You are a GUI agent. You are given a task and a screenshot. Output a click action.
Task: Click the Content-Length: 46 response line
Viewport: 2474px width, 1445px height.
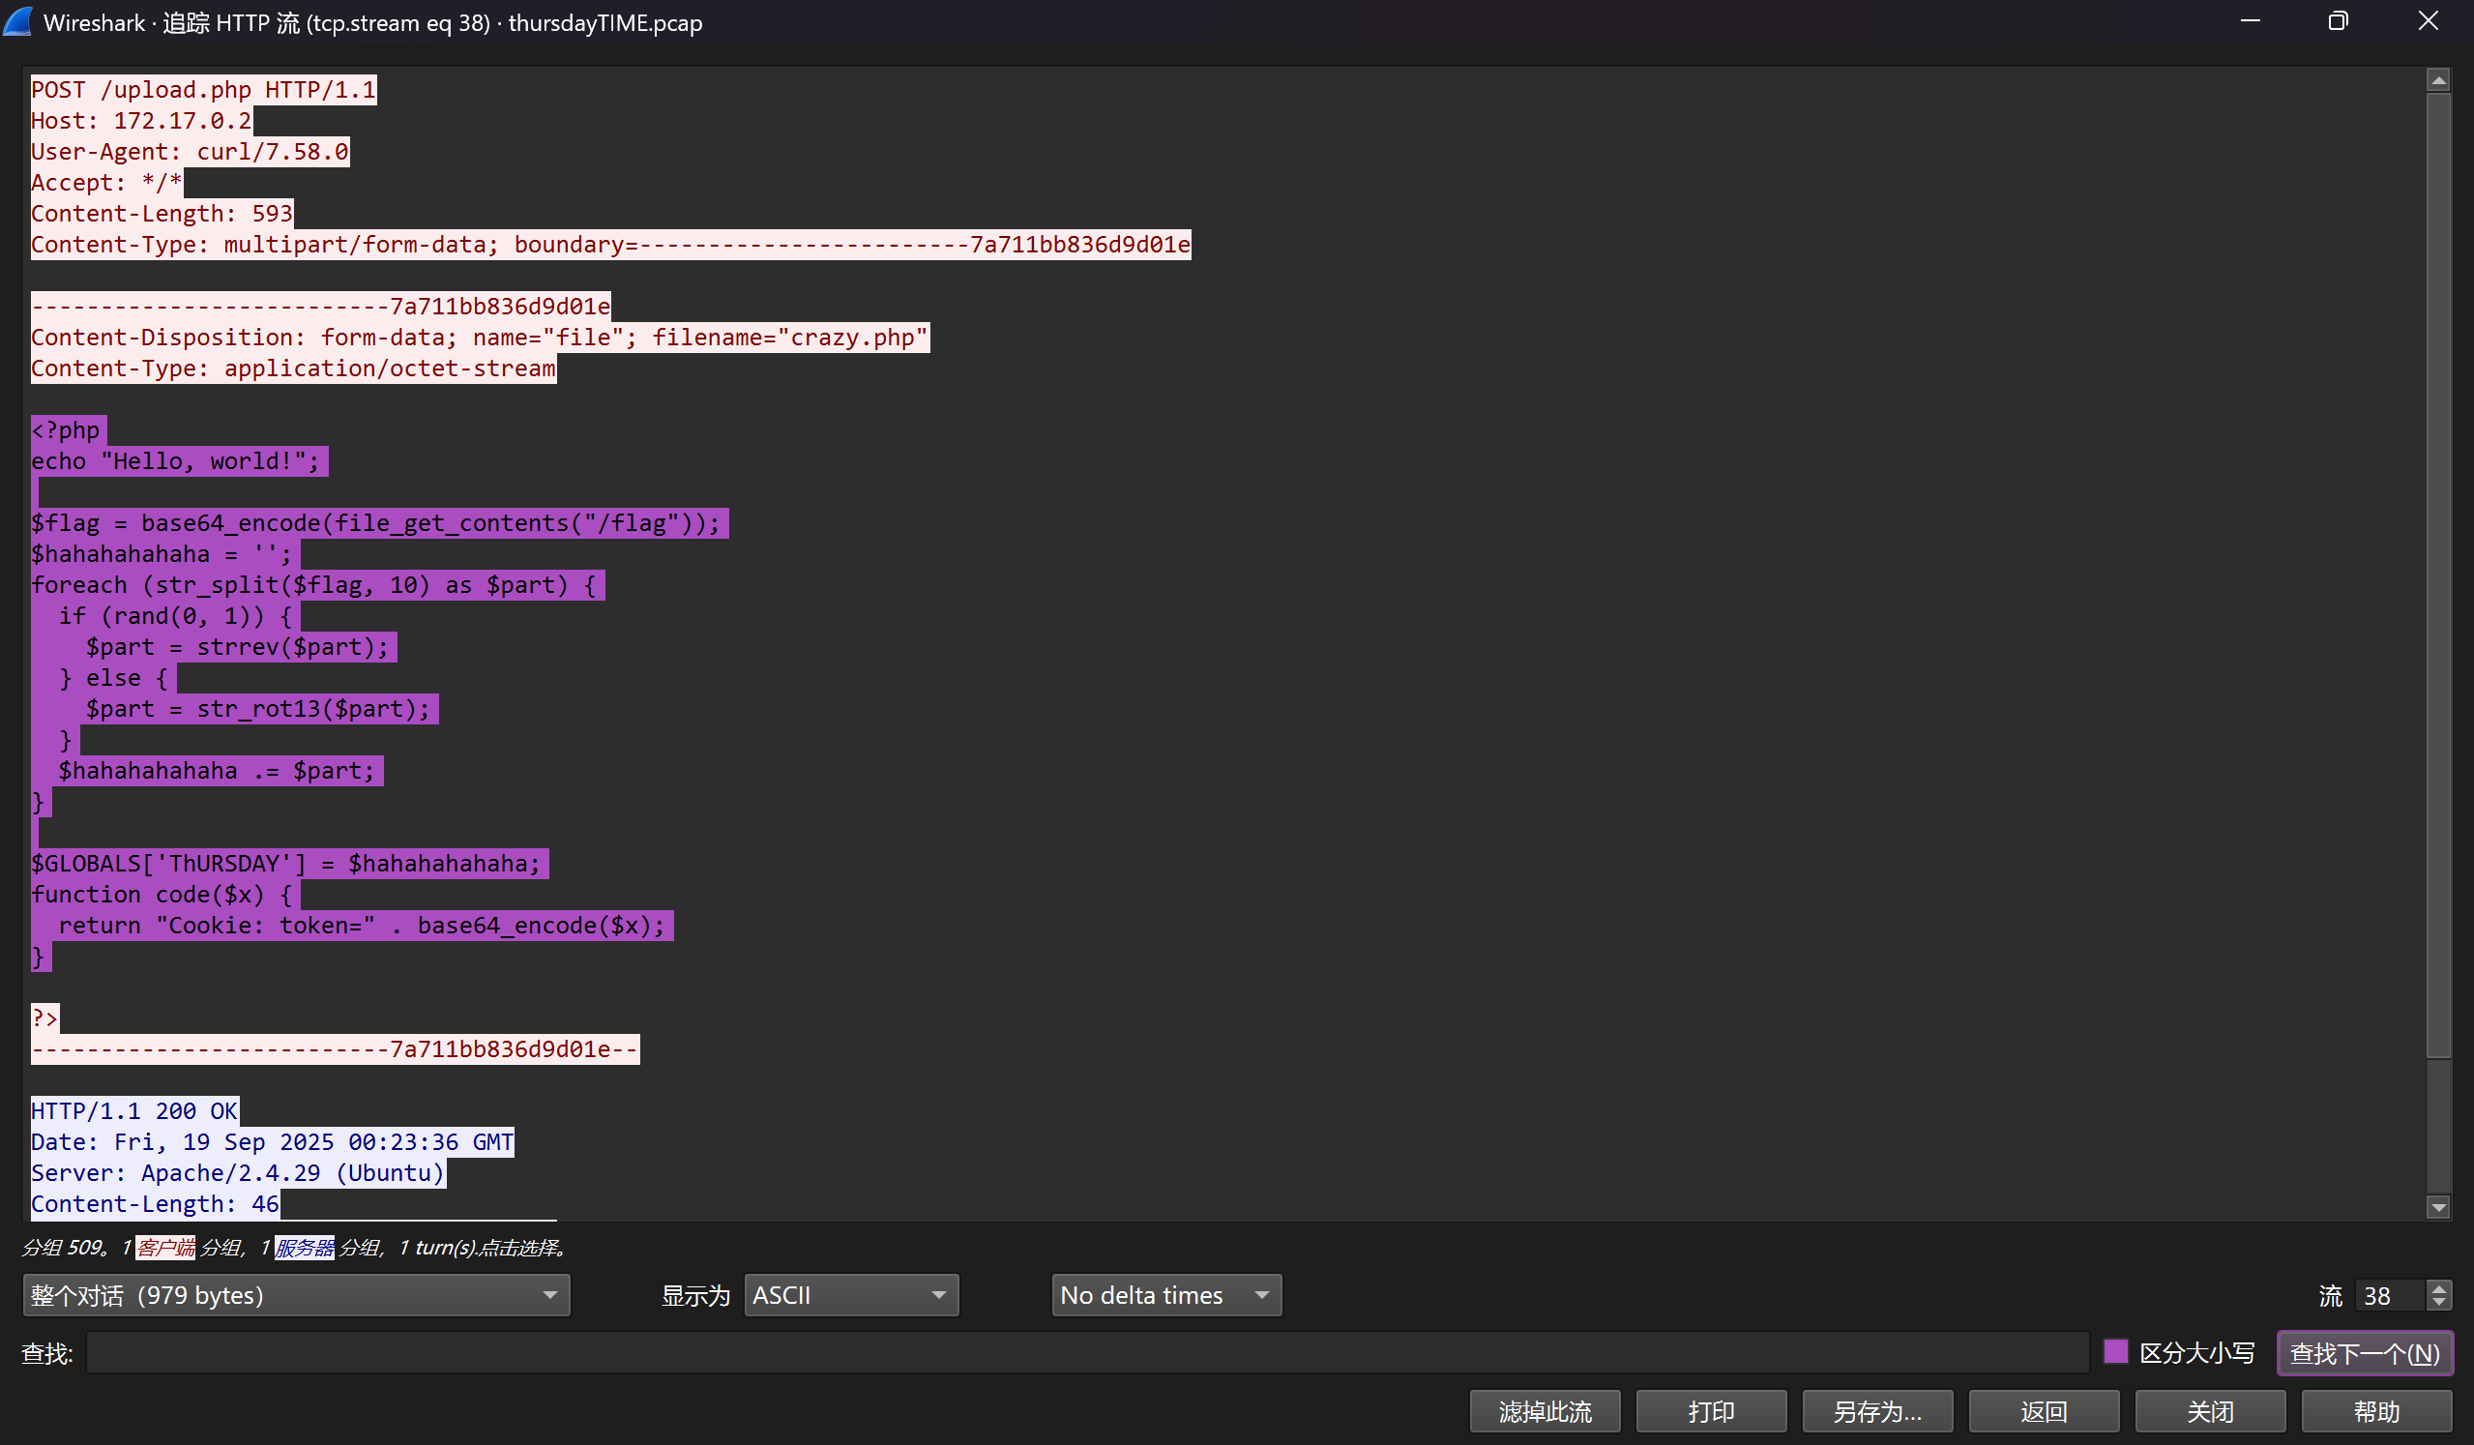pos(155,1204)
